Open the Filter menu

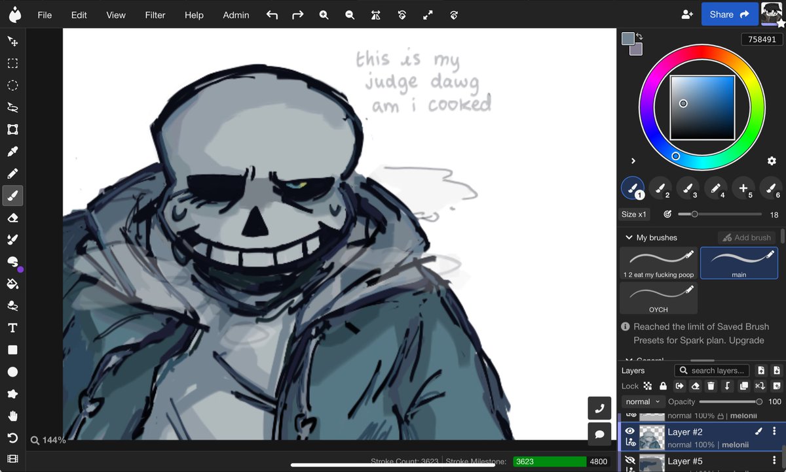point(155,14)
